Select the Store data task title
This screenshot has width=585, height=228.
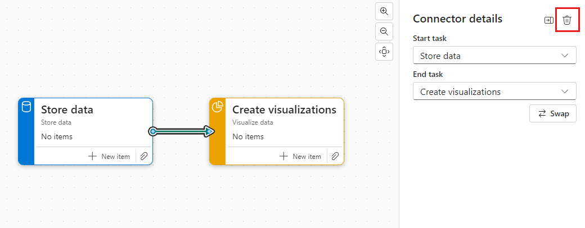(67, 110)
